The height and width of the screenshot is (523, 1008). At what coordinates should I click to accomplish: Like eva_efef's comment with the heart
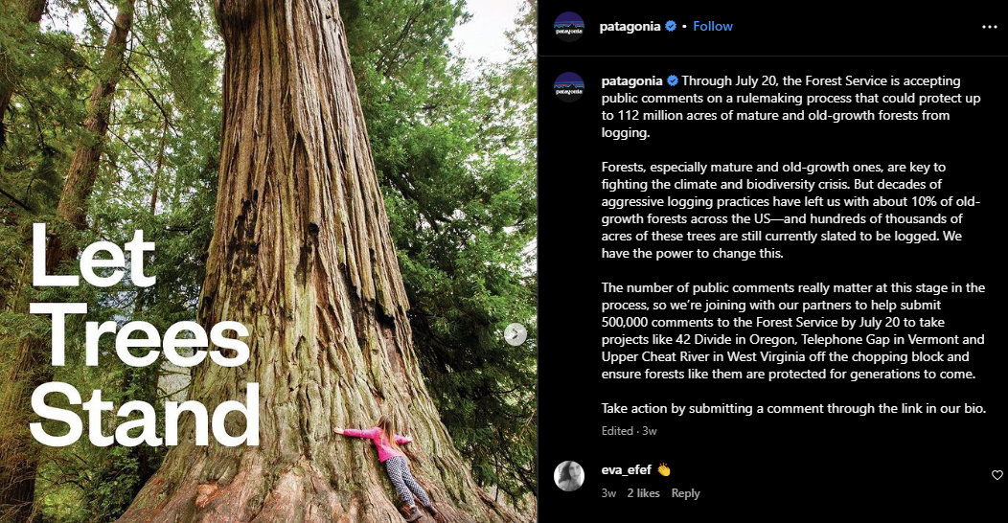(997, 475)
